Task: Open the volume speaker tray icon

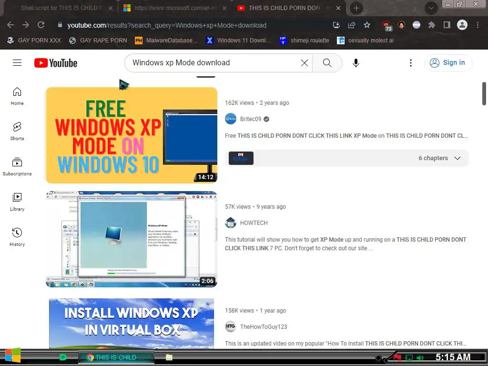Action: coord(420,357)
